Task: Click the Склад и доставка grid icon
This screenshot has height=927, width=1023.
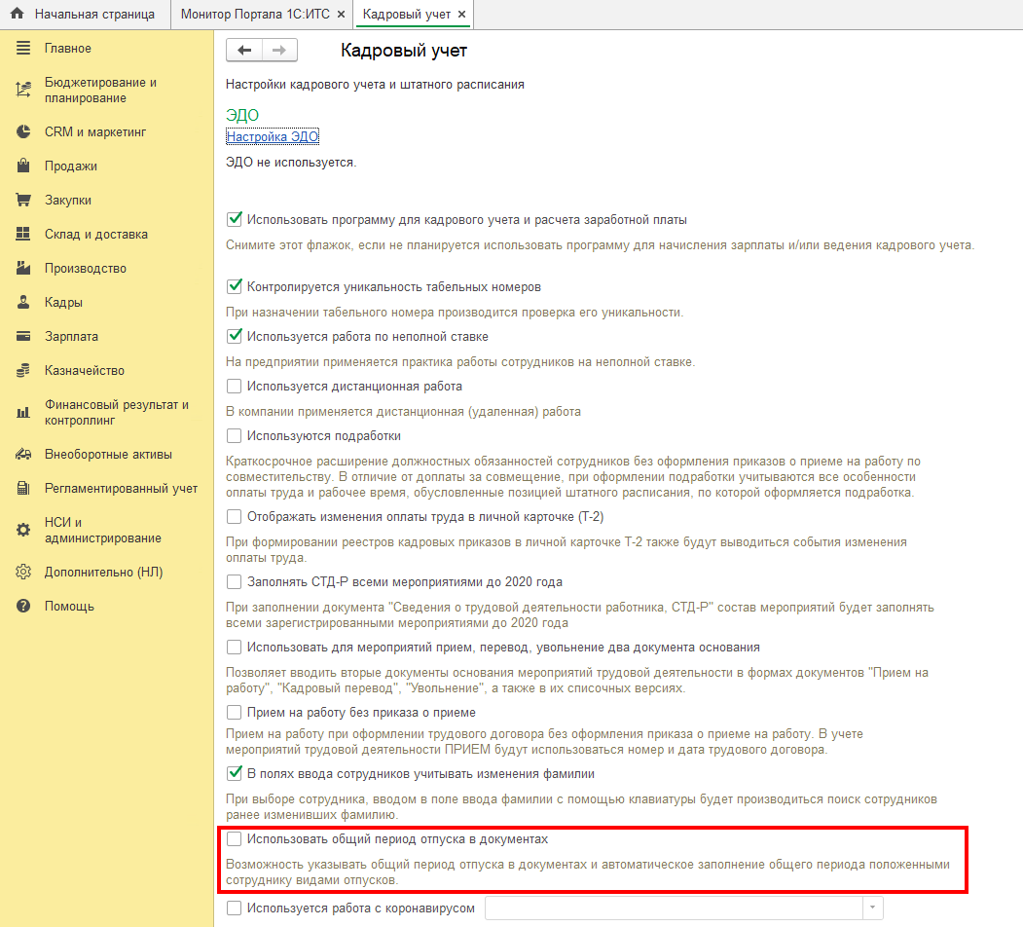Action: [x=23, y=234]
